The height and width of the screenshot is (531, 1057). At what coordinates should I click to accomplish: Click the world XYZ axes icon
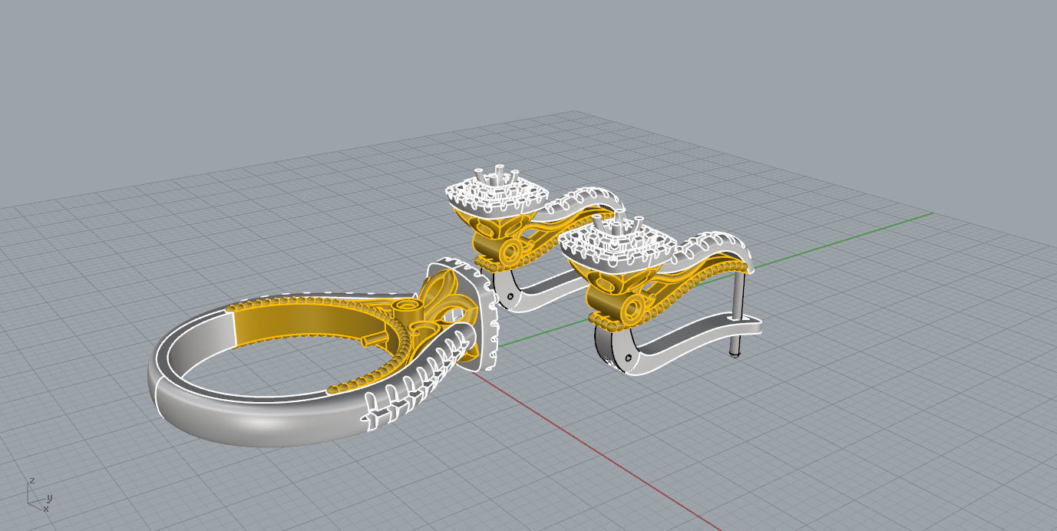pos(38,494)
